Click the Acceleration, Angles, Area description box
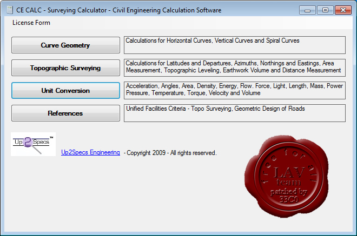Image resolution: width=357 pixels, height=236 pixels. pyautogui.click(x=235, y=91)
